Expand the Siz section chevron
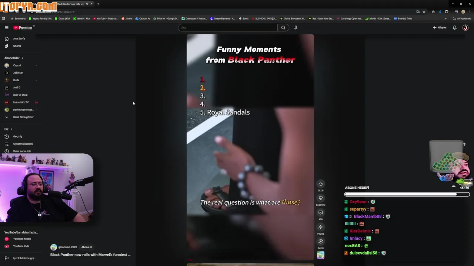The width and height of the screenshot is (474, 266). click(x=11, y=129)
